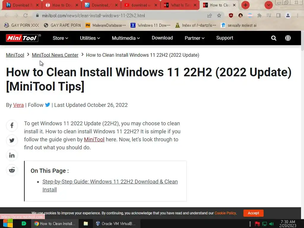Open the Extensions puzzle-piece menu
This screenshot has width=304, height=228.
click(x=259, y=15)
